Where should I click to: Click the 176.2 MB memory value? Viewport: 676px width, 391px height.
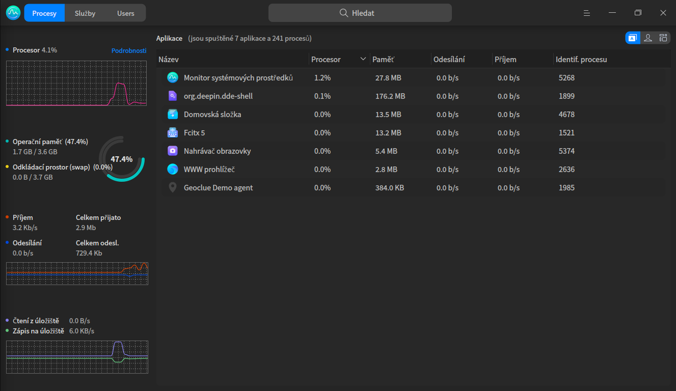[x=390, y=96]
